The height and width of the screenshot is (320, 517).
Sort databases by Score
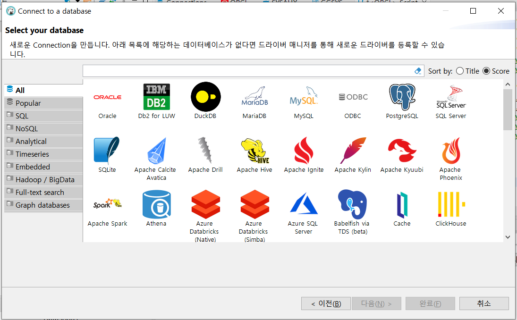[496, 71]
